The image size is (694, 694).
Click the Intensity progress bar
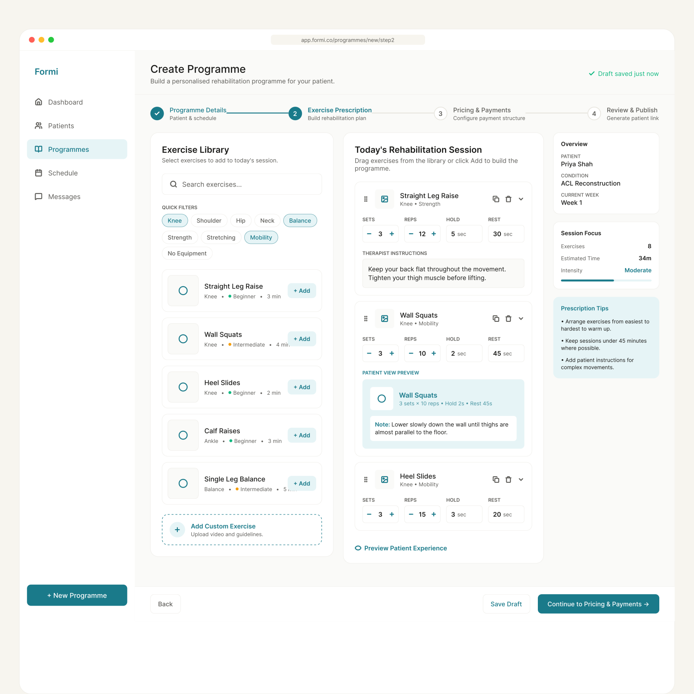(x=606, y=281)
